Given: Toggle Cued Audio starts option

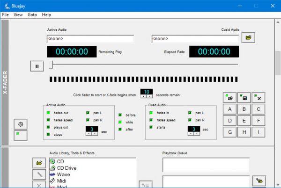Looking at the screenshot, I should [x=151, y=127].
